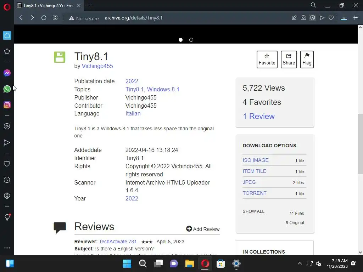Open the three-dots sidebar setup
This screenshot has width=363, height=272.
coord(7,248)
